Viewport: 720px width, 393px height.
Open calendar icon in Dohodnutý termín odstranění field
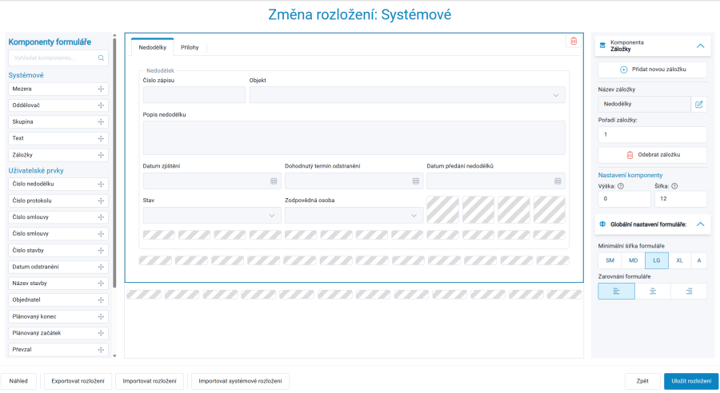[x=415, y=181]
